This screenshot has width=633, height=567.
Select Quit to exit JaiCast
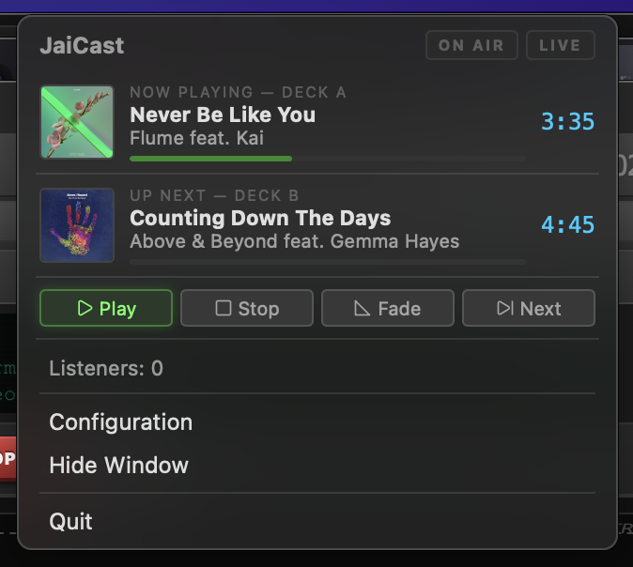70,521
